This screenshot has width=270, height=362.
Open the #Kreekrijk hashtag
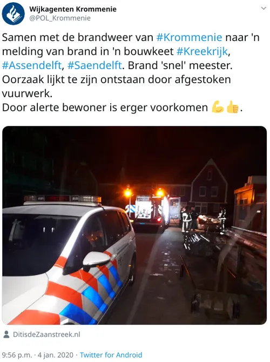point(202,51)
